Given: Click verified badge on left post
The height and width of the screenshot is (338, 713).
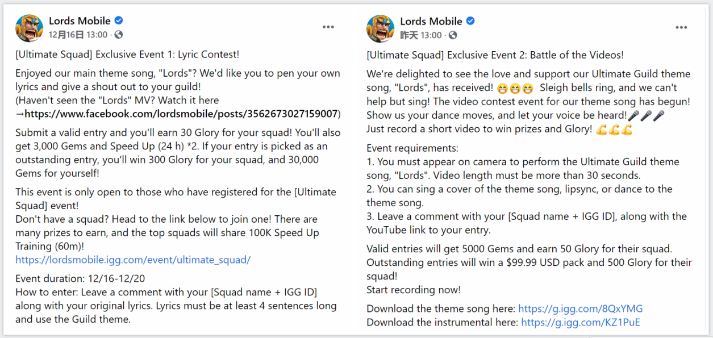Looking at the screenshot, I should [x=119, y=20].
